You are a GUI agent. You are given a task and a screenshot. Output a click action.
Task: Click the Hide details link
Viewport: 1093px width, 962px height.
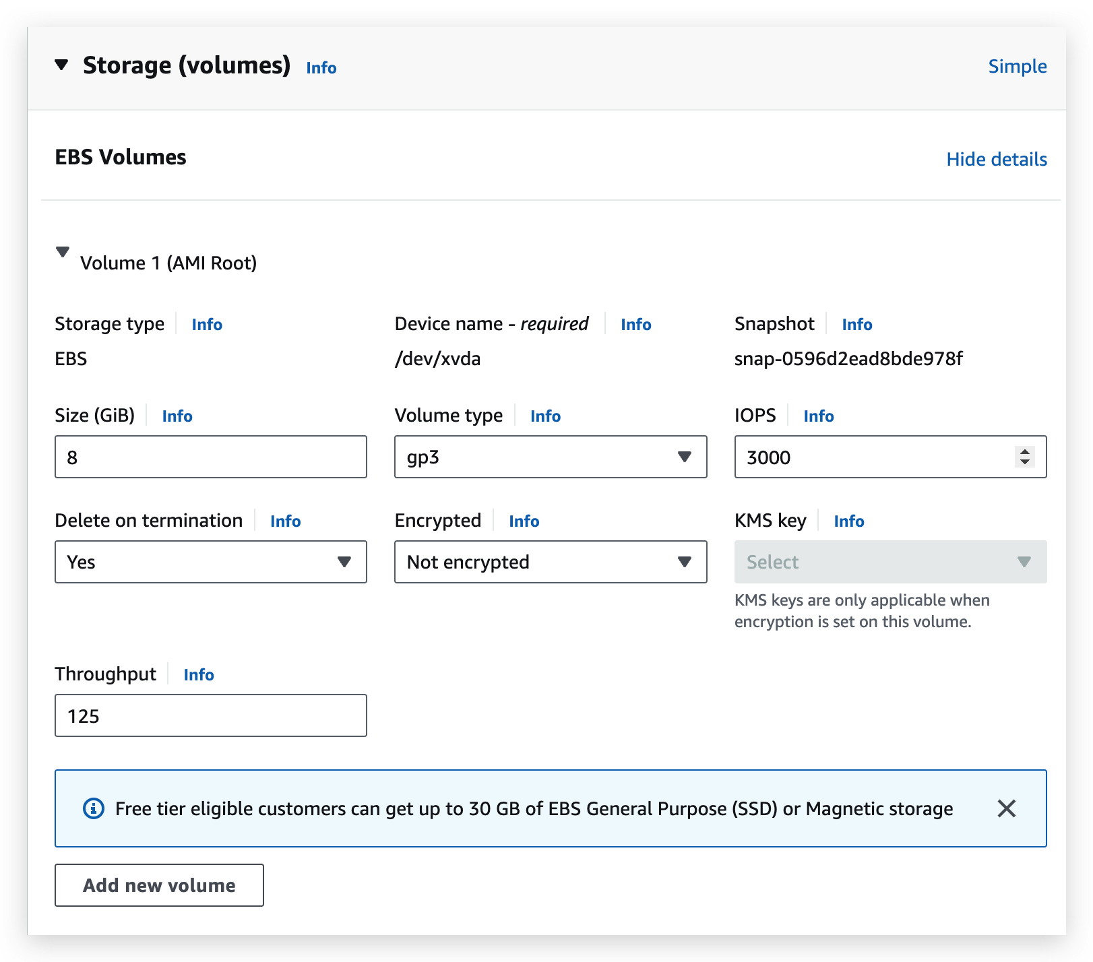point(998,159)
